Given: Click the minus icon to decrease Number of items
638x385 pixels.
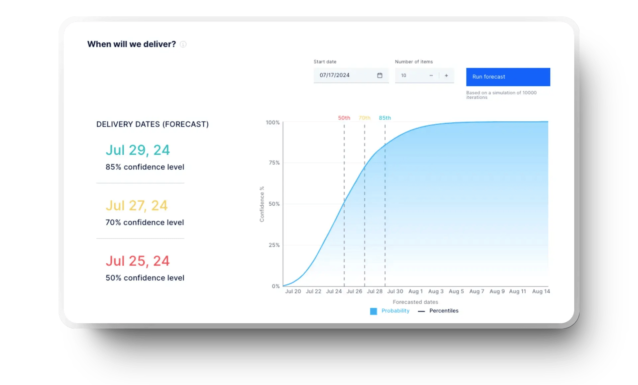Looking at the screenshot, I should 431,75.
